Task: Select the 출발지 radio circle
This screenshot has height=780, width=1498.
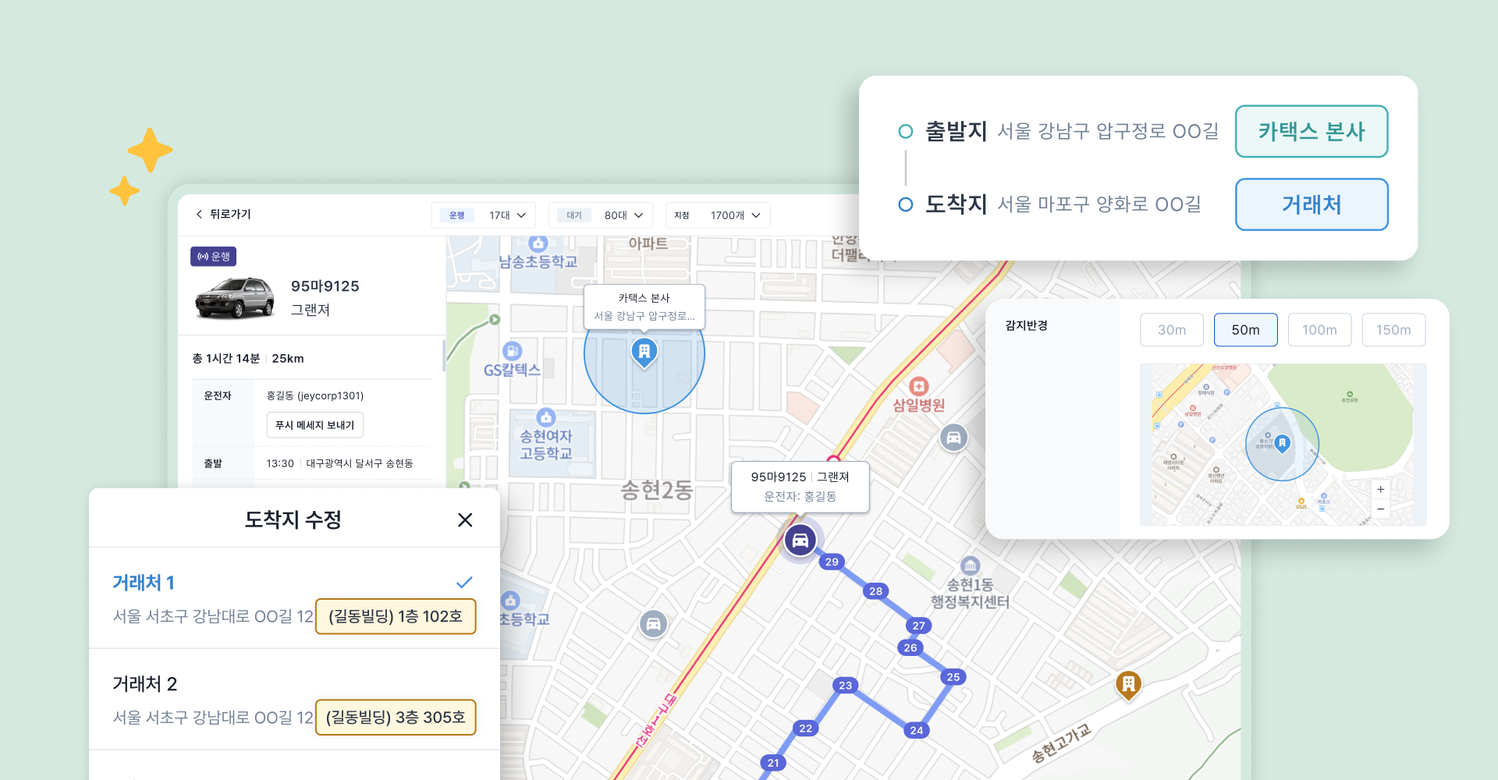Action: pos(905,132)
